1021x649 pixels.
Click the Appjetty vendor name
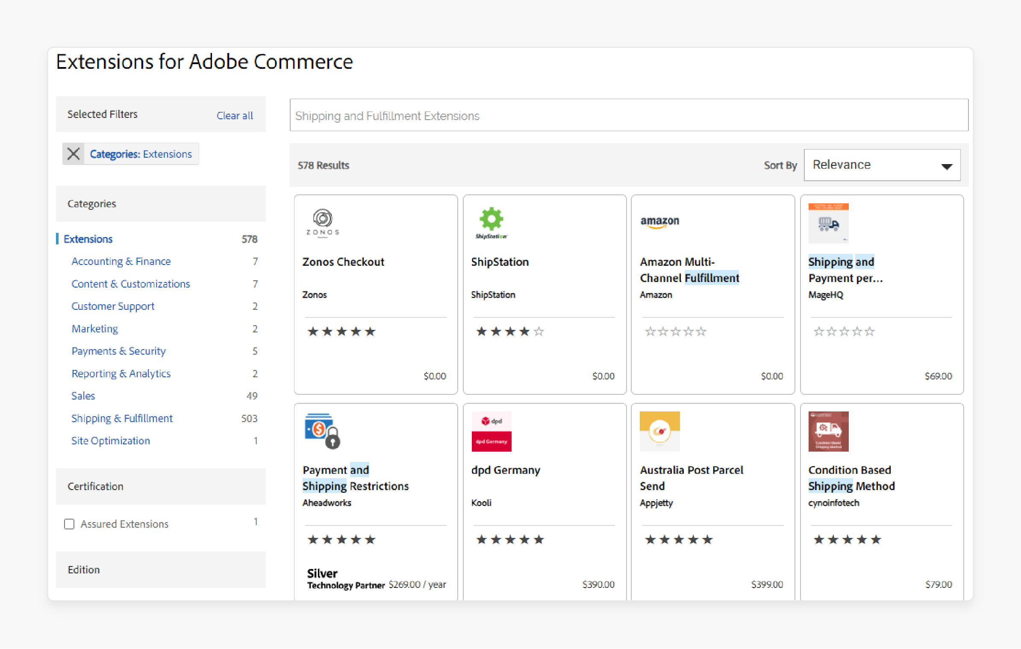[656, 503]
